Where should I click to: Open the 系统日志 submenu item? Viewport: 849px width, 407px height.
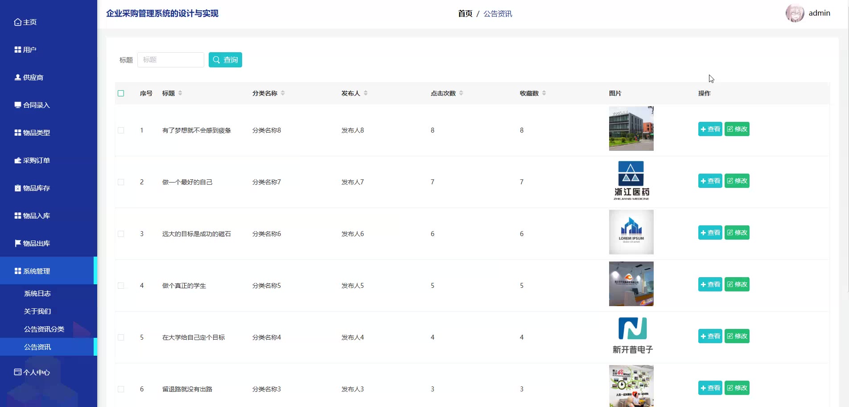click(x=37, y=294)
